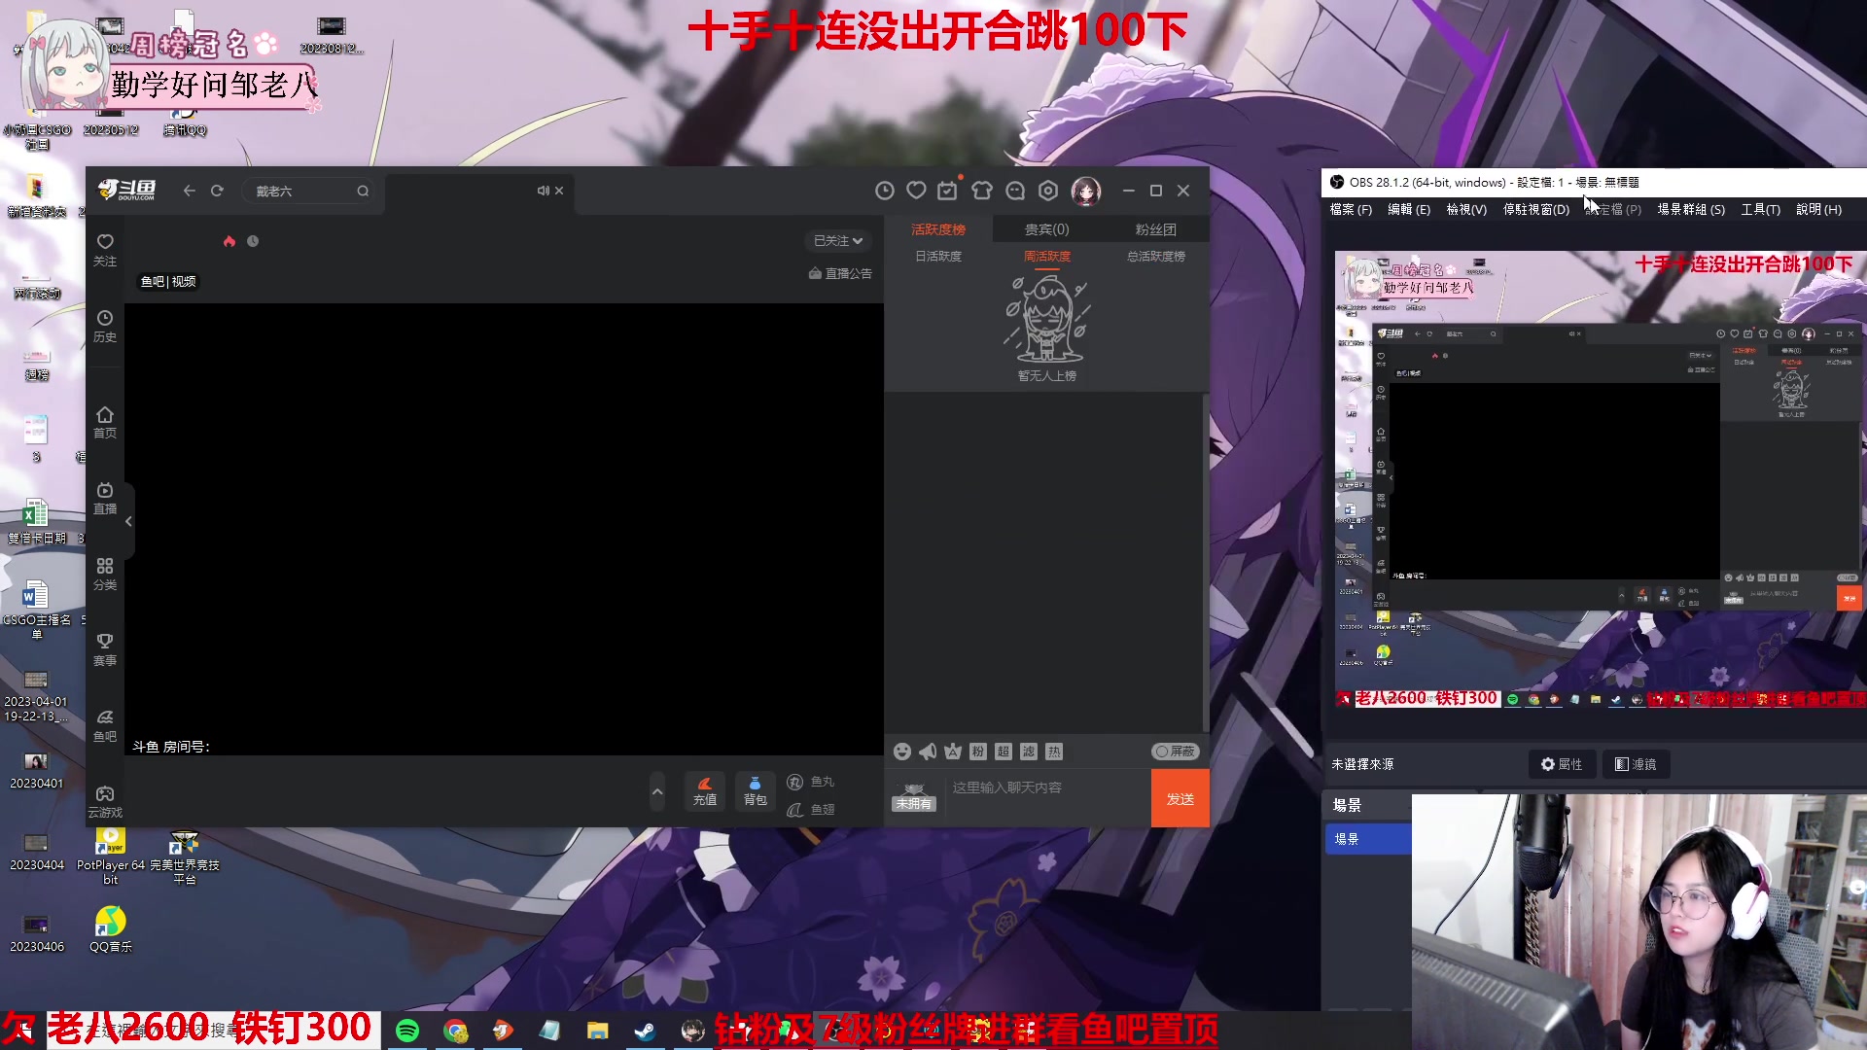Click the 超 chat toolbar icon
This screenshot has width=1867, height=1050.
pyautogui.click(x=1004, y=752)
